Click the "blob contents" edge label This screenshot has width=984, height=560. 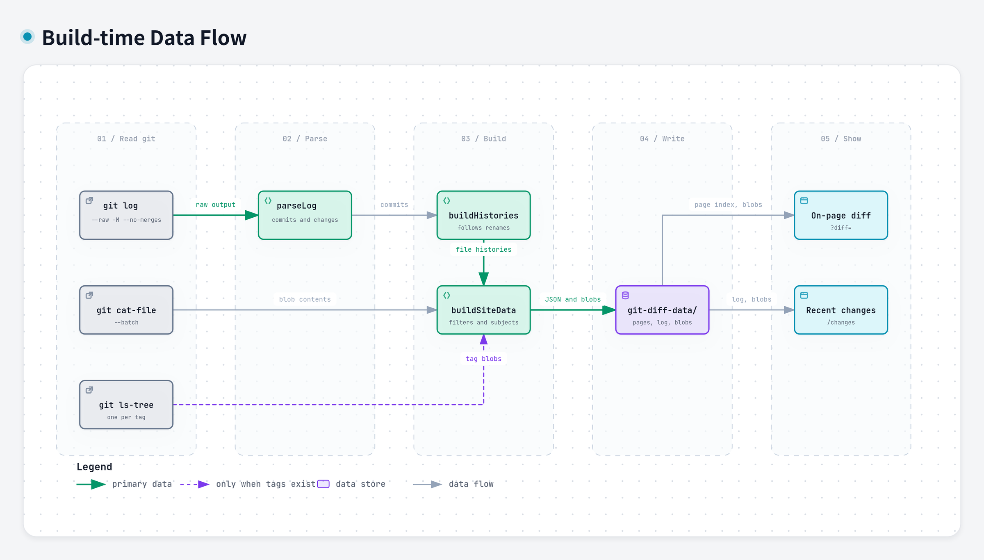point(305,299)
